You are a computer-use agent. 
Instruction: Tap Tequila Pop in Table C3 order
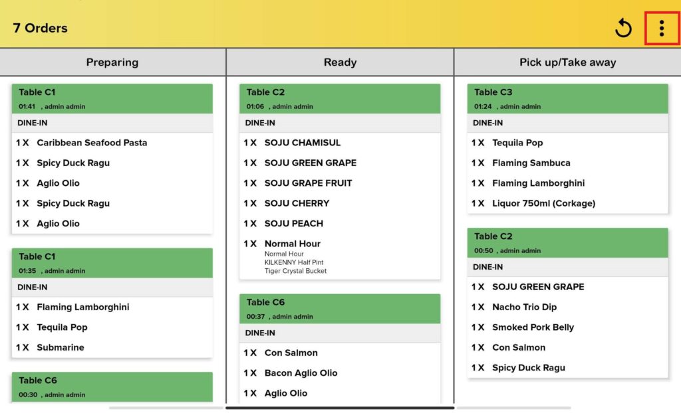tap(517, 143)
